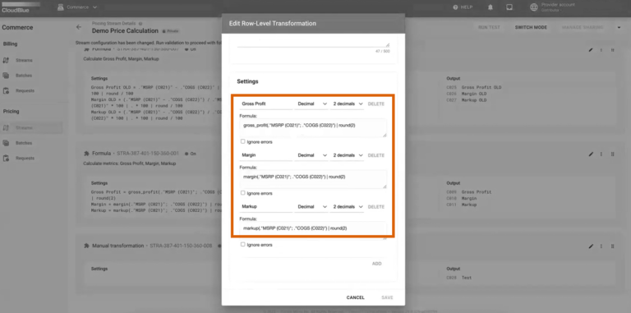Edit the STRA-387-401-150-360-001 formula with pencil icon

point(591,154)
